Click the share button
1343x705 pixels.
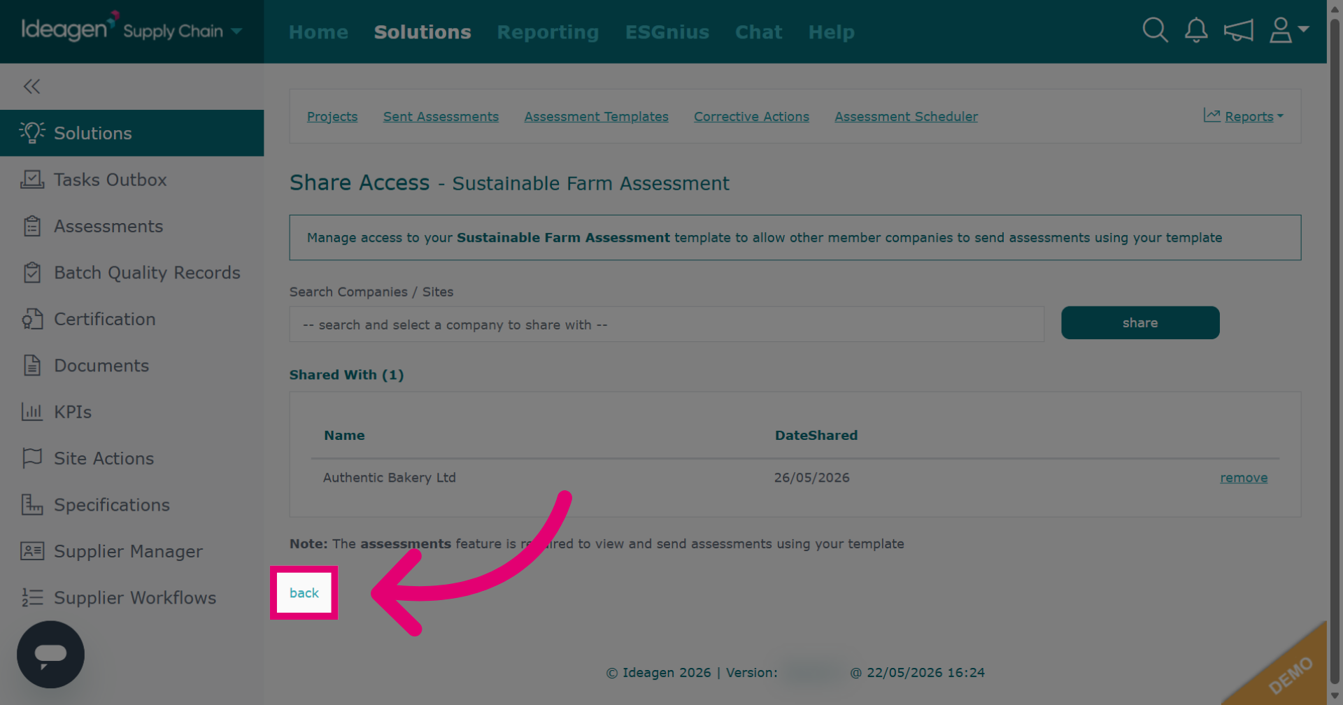[1140, 322]
